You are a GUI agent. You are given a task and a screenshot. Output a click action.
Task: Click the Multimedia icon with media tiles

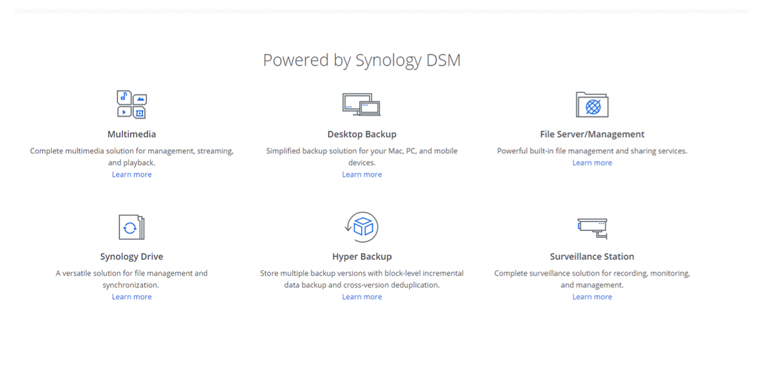click(132, 105)
